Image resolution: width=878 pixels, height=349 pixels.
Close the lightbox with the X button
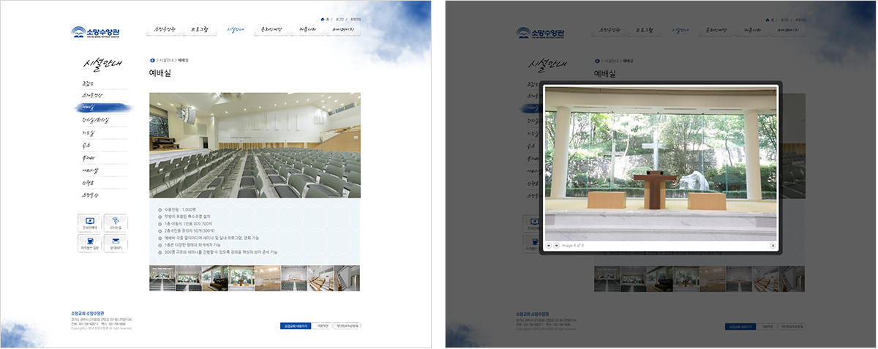click(773, 246)
